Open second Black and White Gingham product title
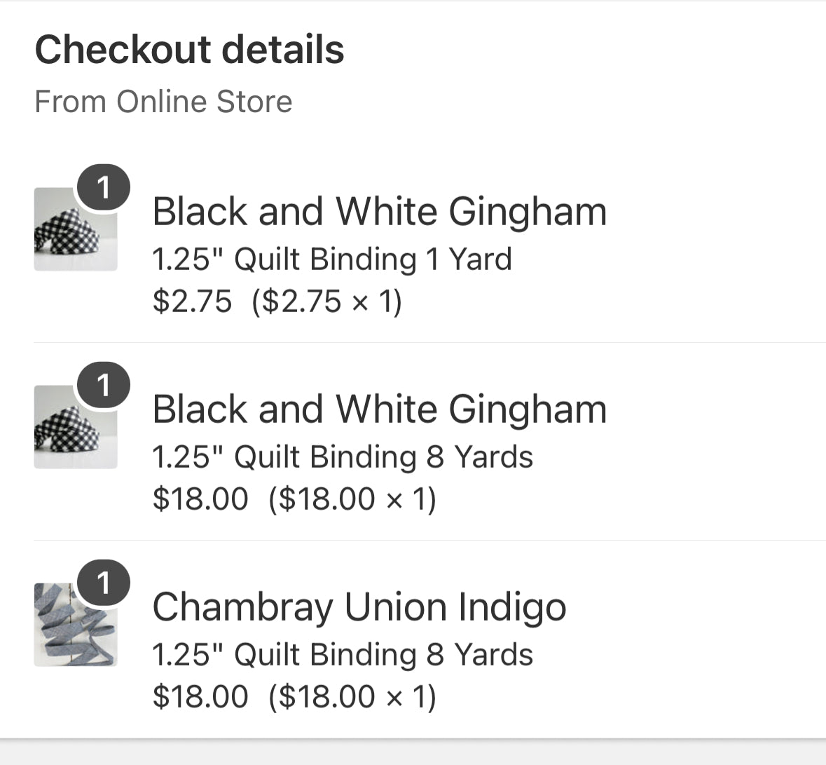This screenshot has width=826, height=765. pos(379,409)
